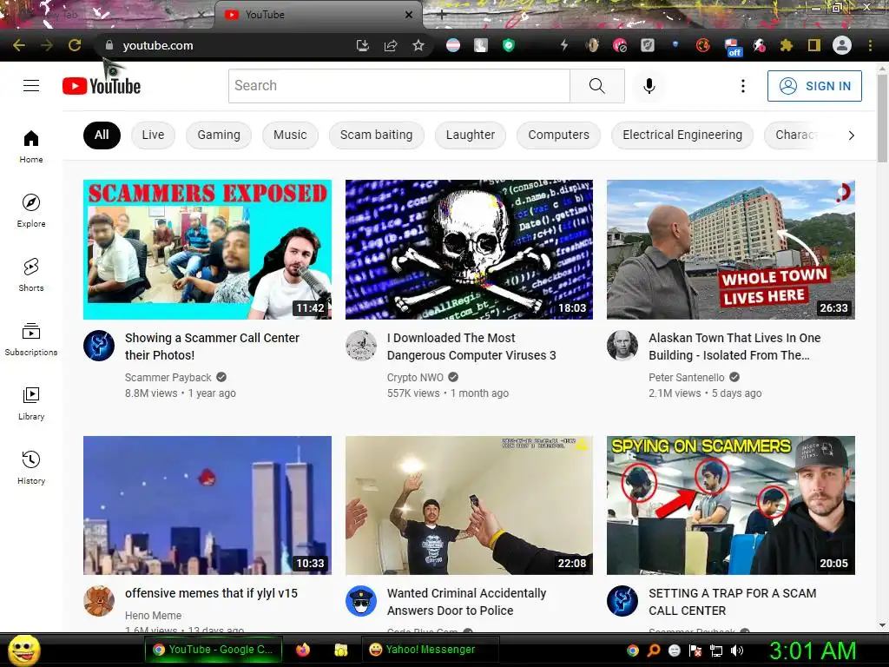Open the Heno Meme channel name

click(153, 616)
